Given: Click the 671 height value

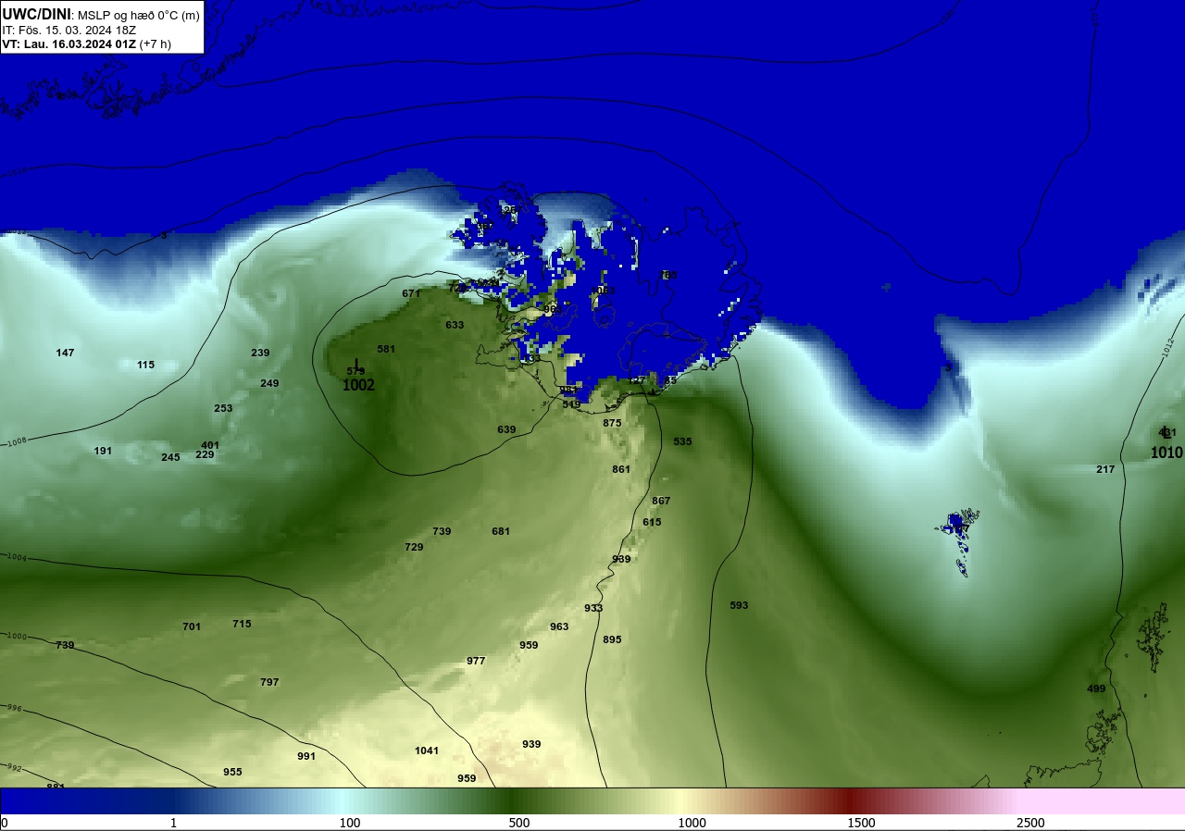Looking at the screenshot, I should click(x=411, y=293).
